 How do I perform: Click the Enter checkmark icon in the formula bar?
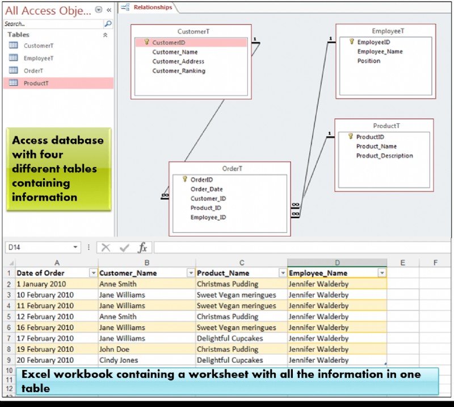[124, 247]
